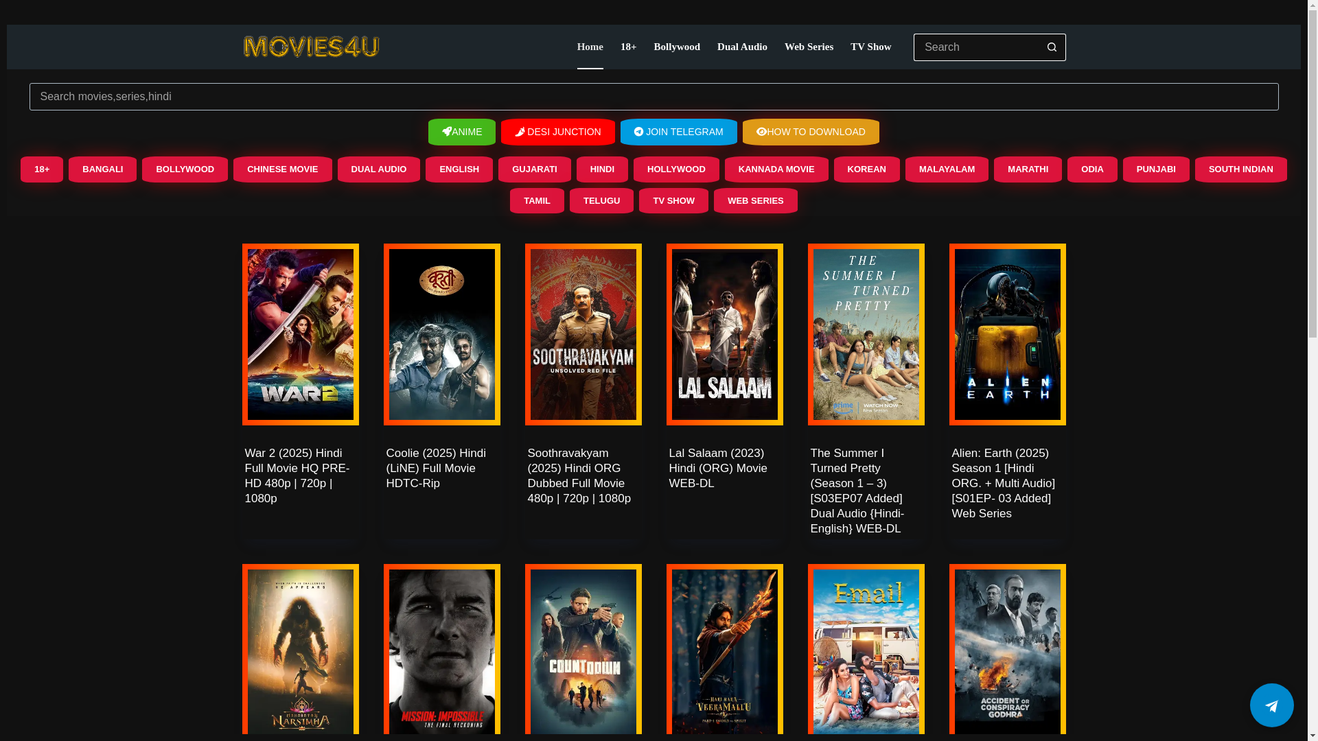Select the BANGALI category tag
This screenshot has width=1318, height=741.
click(103, 169)
